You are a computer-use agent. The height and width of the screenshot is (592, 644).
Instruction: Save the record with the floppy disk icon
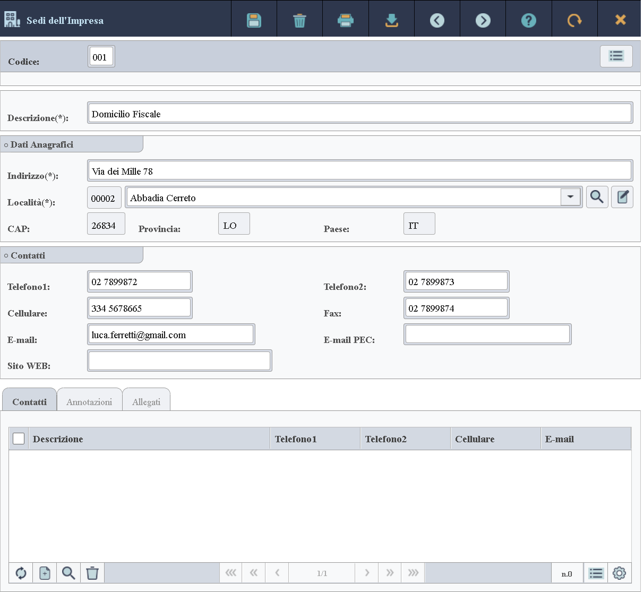[x=254, y=20]
